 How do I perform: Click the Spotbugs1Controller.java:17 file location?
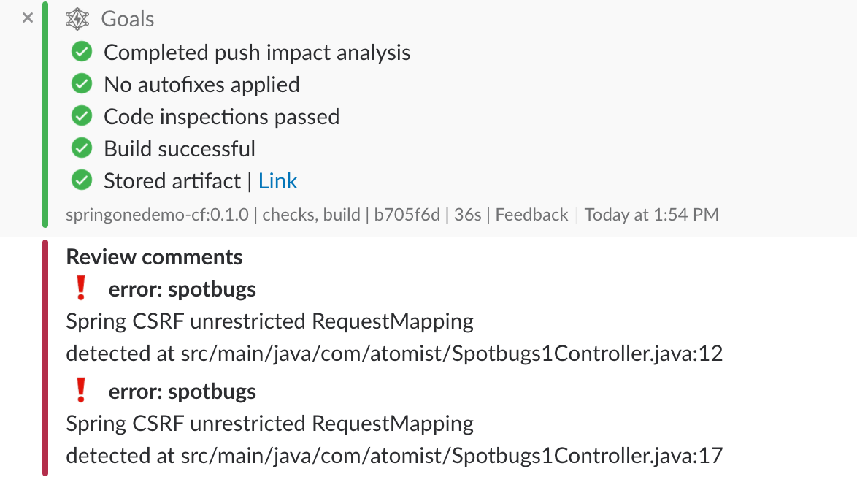click(x=451, y=456)
